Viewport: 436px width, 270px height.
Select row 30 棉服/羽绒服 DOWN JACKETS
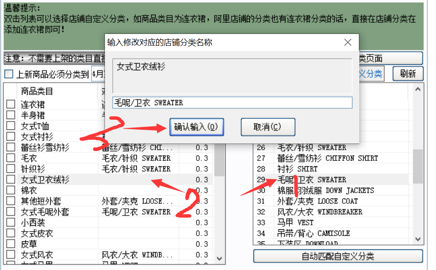pos(331,190)
